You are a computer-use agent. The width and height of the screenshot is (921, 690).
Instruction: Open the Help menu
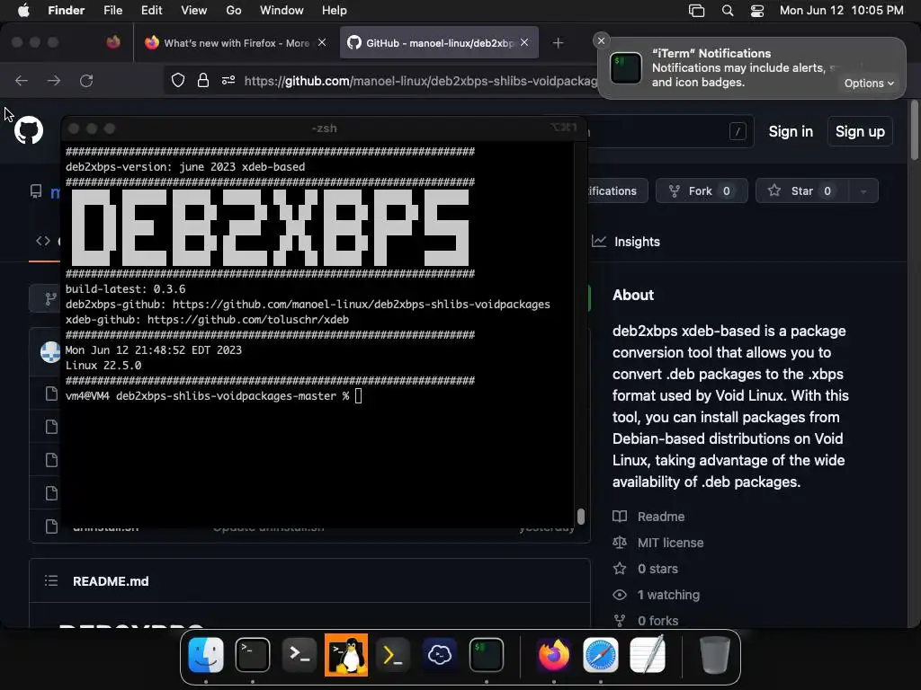point(335,11)
